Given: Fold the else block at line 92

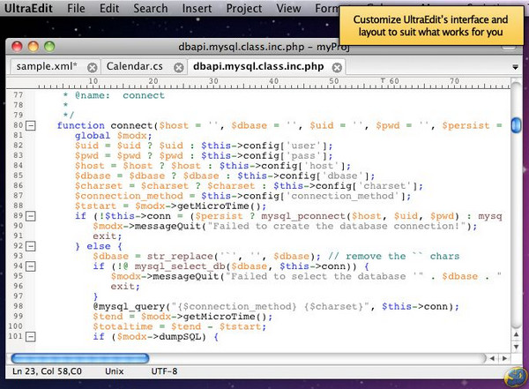Looking at the screenshot, I should [x=32, y=246].
